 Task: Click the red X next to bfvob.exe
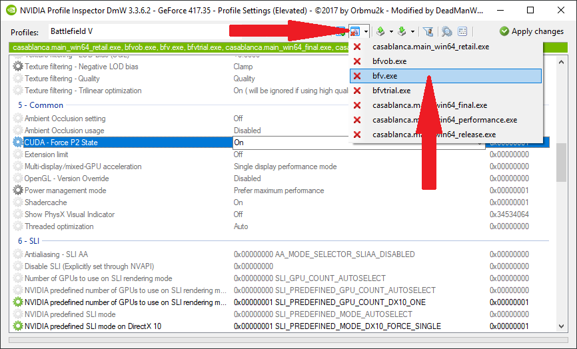coord(357,61)
